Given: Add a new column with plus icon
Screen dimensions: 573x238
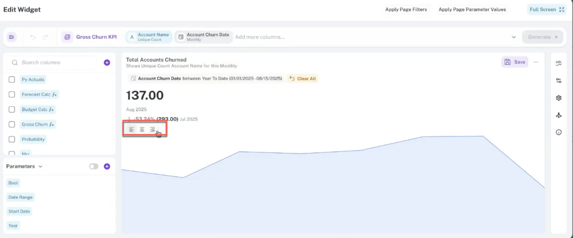Looking at the screenshot, I should click(107, 63).
